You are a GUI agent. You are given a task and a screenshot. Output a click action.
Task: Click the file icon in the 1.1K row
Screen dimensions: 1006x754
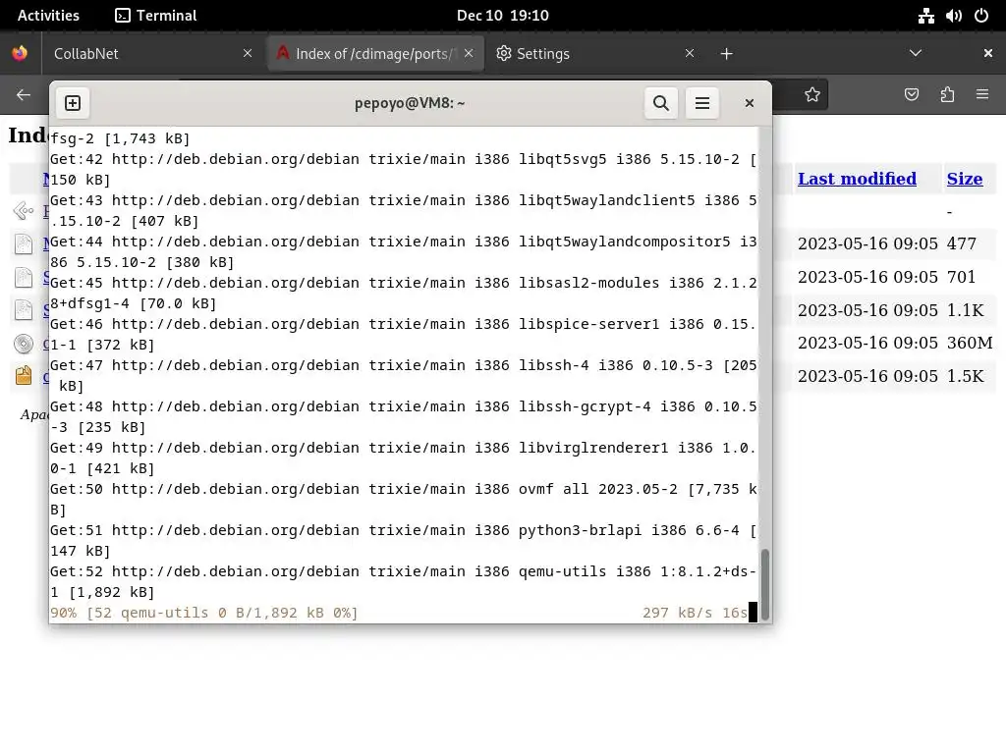click(x=24, y=310)
